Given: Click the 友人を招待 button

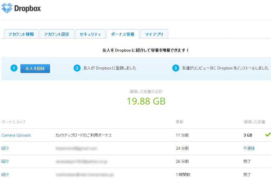Looking at the screenshot, I should point(35,69).
